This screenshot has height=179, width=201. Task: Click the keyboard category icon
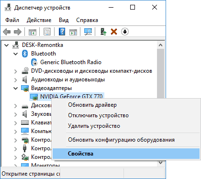(x=25, y=123)
